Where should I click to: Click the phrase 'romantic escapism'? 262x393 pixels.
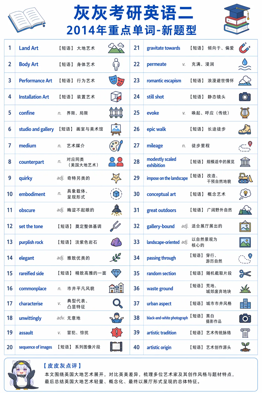164,81
